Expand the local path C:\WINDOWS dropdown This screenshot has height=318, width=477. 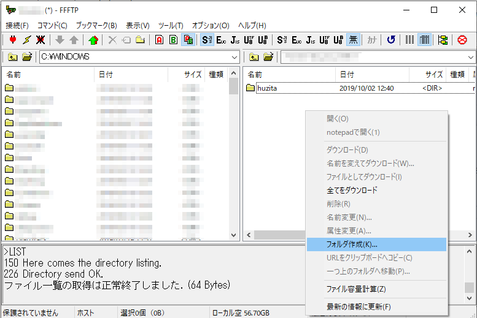point(235,57)
